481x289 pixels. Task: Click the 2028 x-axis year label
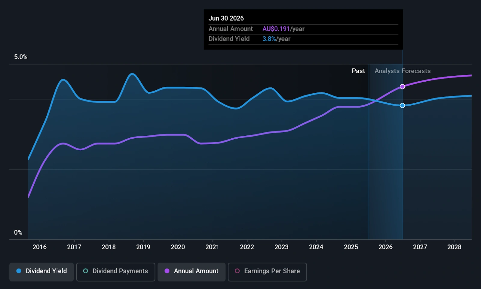coord(454,247)
